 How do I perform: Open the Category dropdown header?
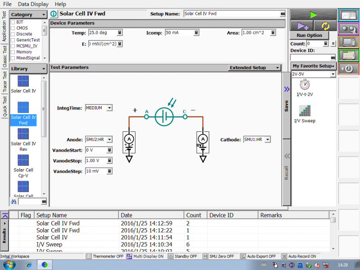click(28, 14)
